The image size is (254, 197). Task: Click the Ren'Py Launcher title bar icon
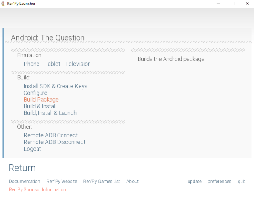(x=3, y=4)
